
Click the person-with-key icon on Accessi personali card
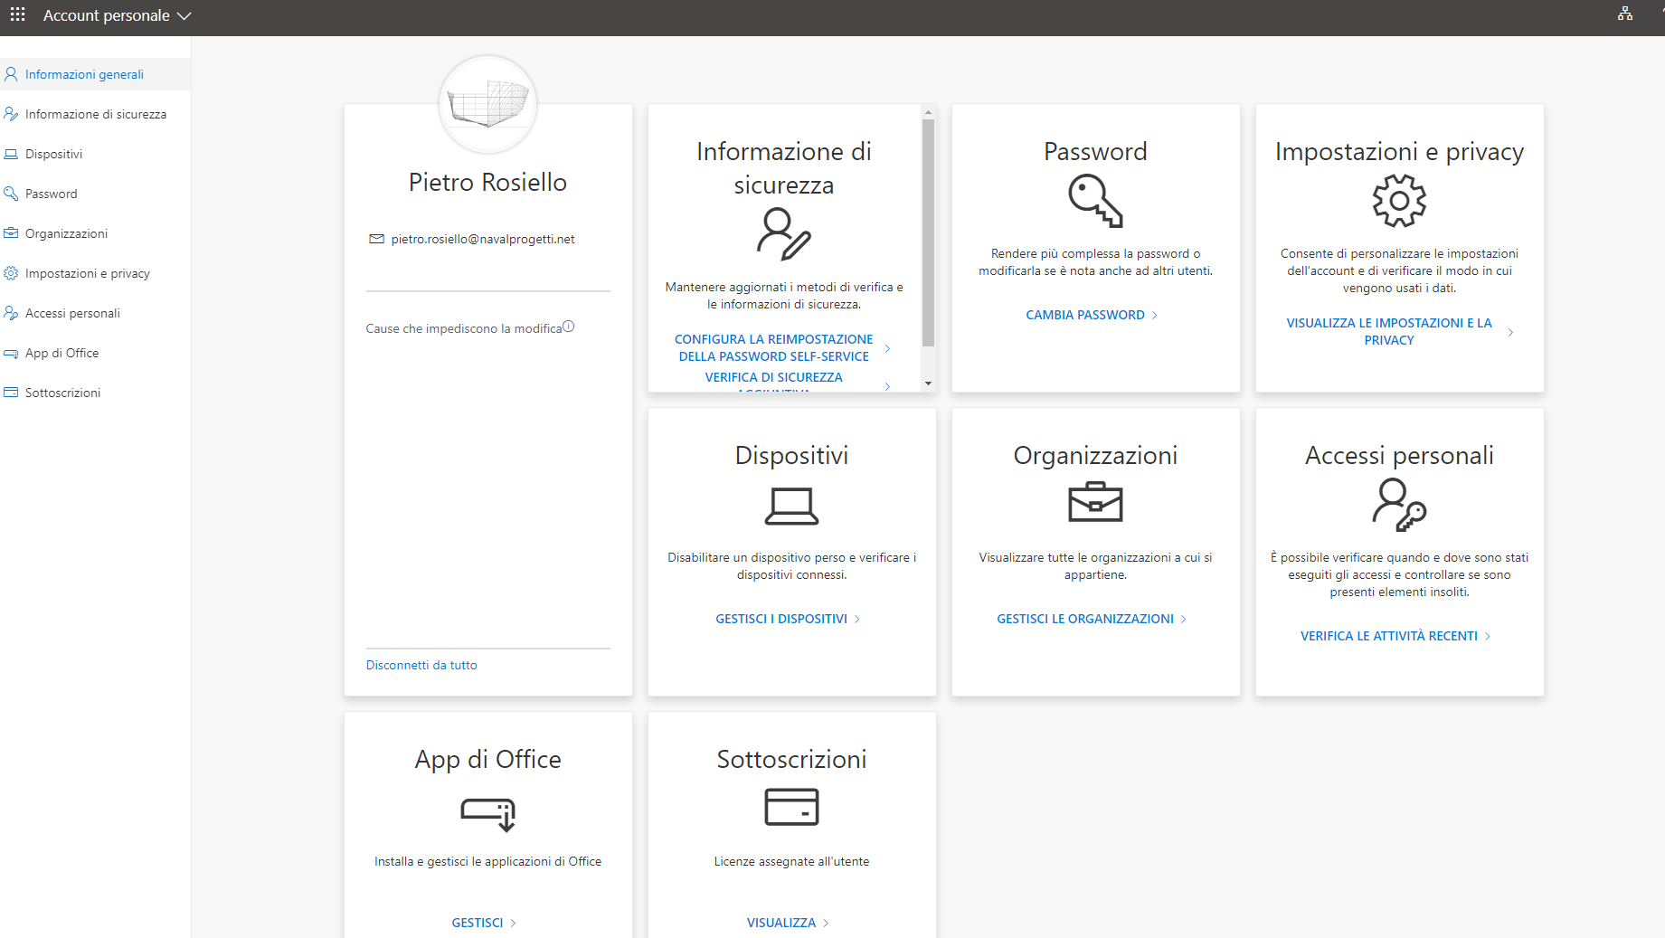1399,505
